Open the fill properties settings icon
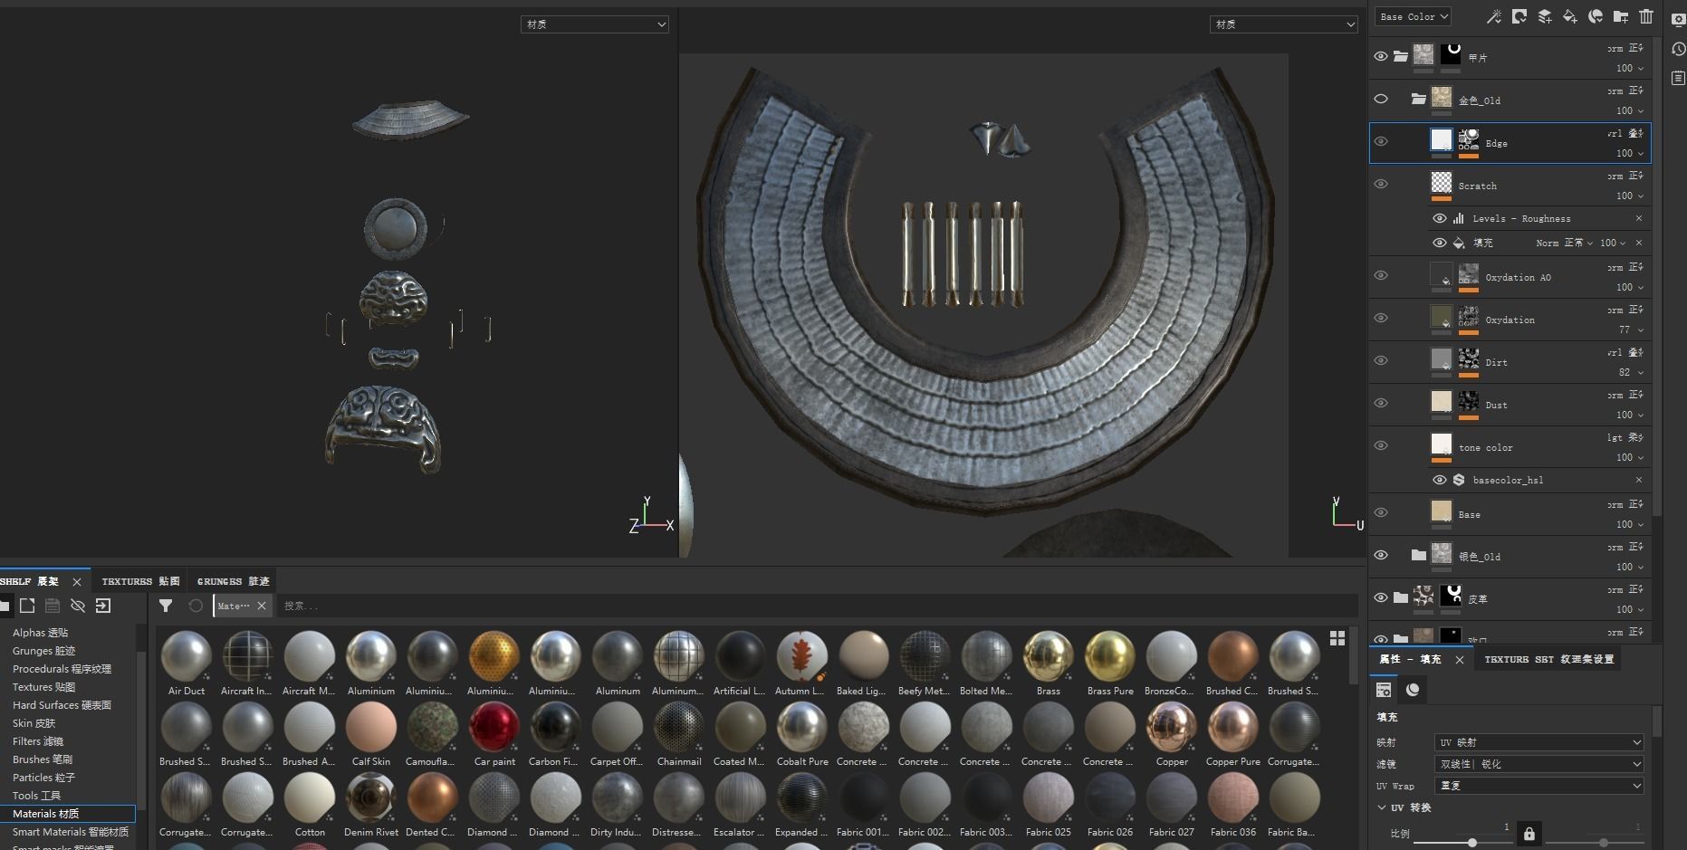Image resolution: width=1687 pixels, height=850 pixels. [x=1384, y=690]
